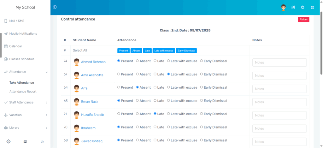Set Arfa's attendance to Present
Image resolution: width=323 pixels, height=148 pixels.
pos(119,87)
